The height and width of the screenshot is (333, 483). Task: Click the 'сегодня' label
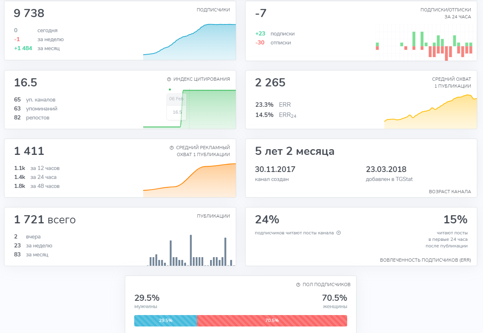[x=47, y=31]
